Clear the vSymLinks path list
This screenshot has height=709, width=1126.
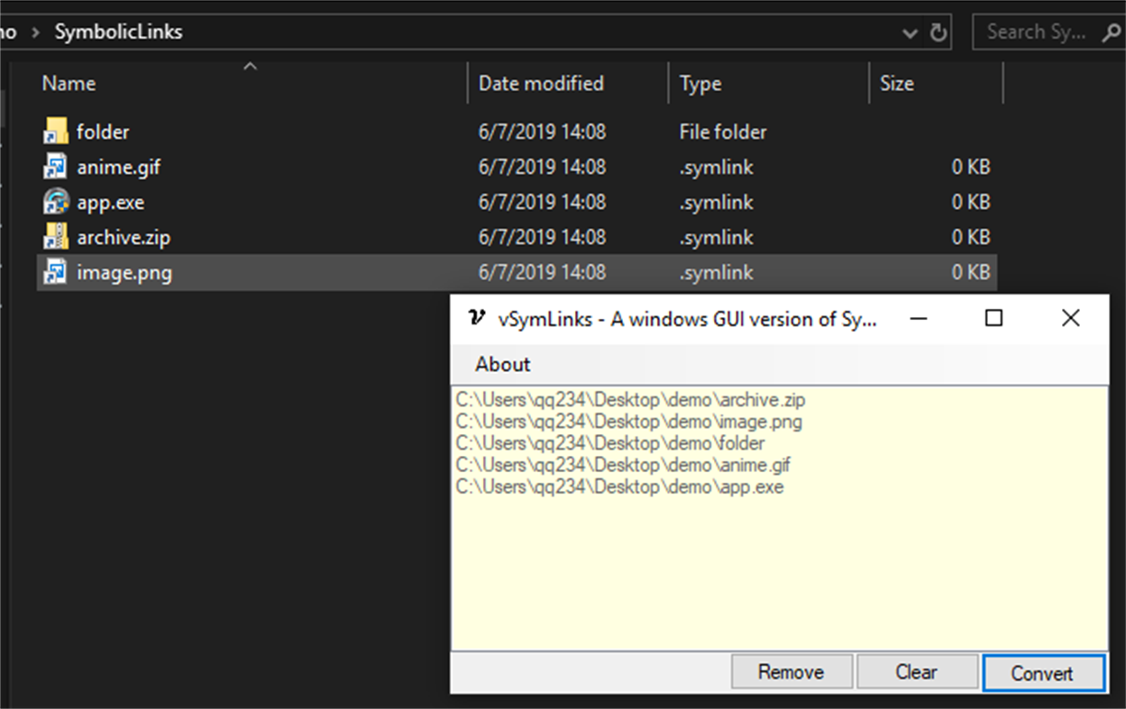(917, 671)
